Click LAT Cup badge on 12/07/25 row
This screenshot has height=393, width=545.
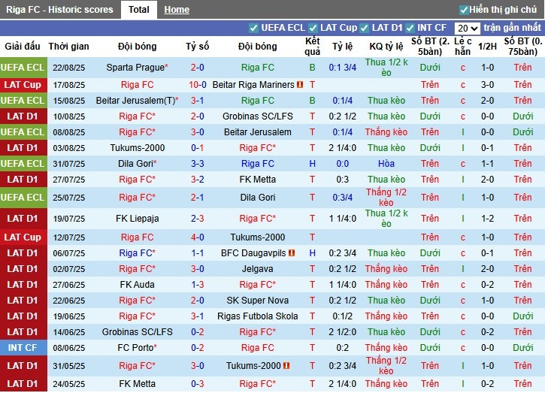[x=23, y=237]
